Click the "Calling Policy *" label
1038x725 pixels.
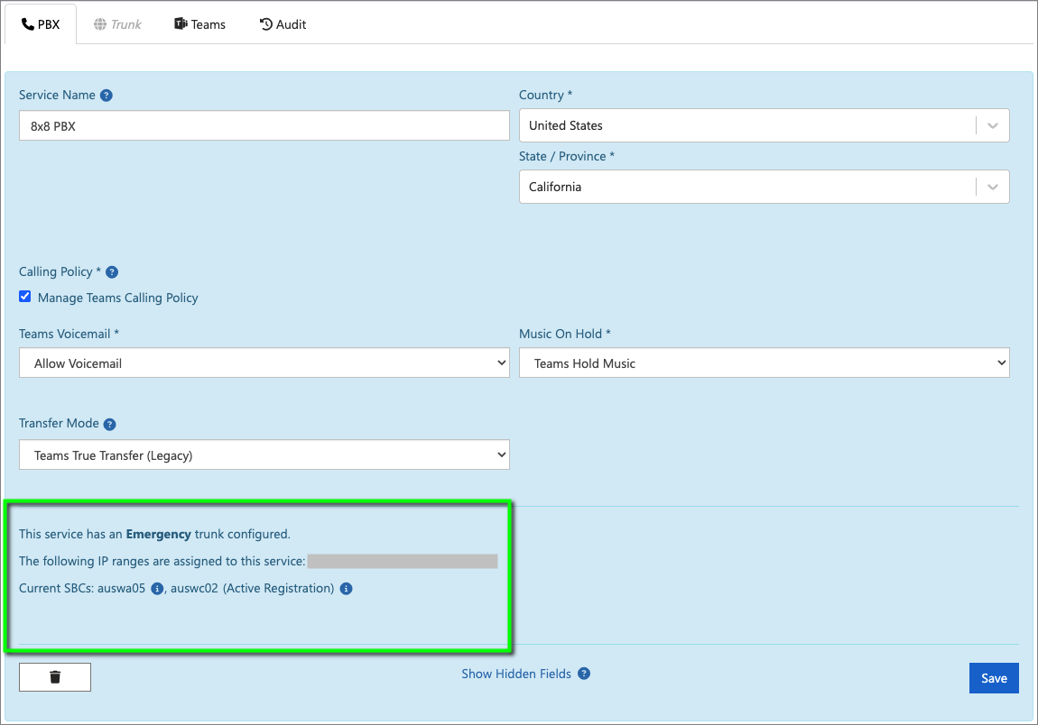(x=60, y=272)
